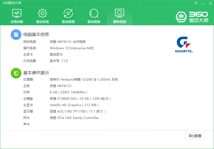
Task: Click the green 基本硬件展示 monitor icon
Action: coord(16,73)
